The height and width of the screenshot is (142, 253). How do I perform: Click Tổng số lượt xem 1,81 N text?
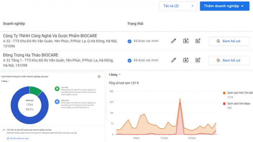123,83
